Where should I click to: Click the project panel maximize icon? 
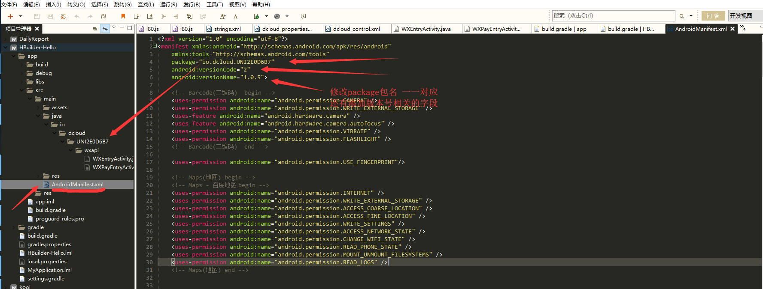coord(130,27)
